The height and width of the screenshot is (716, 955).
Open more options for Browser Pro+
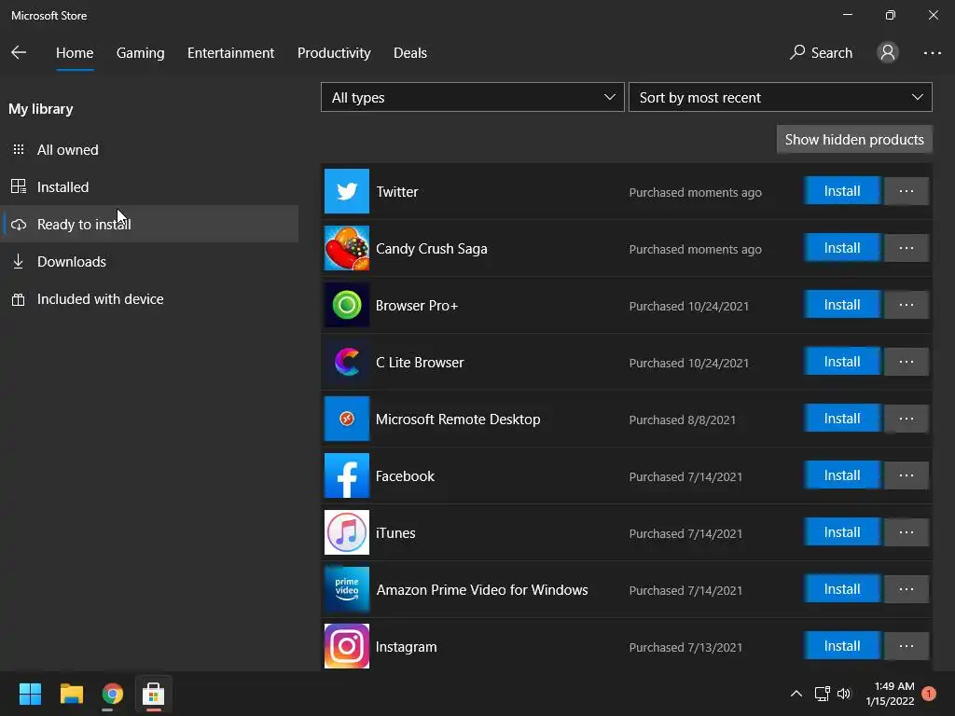[x=907, y=305]
